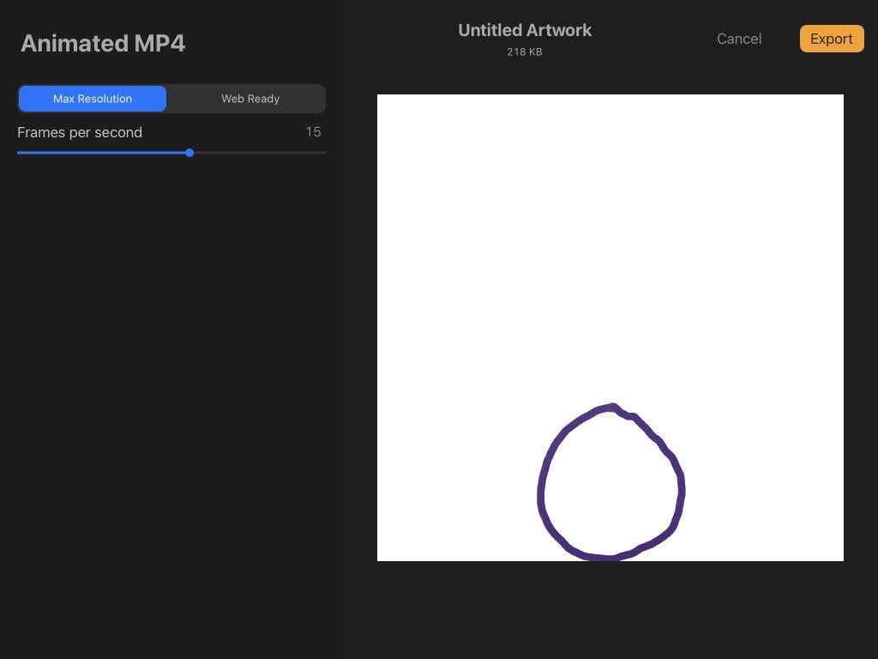Click the Animated MP4 heading

(x=103, y=43)
